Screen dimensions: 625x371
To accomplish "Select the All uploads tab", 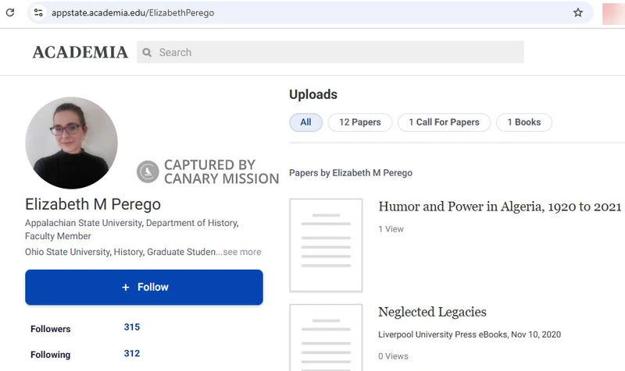I will point(305,122).
